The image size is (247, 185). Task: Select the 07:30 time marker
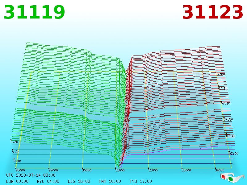click(x=228, y=119)
